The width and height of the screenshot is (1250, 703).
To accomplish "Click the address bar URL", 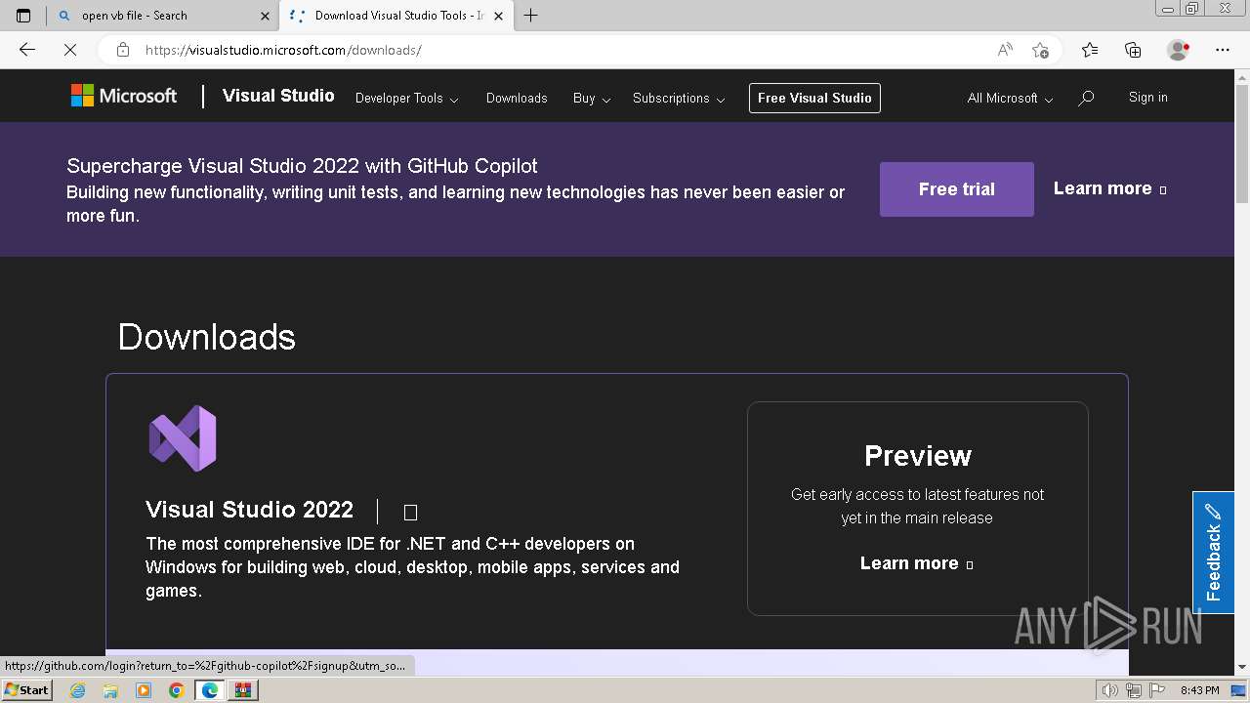I will (x=283, y=50).
